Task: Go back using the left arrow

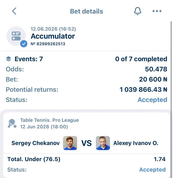Action: coord(14,11)
